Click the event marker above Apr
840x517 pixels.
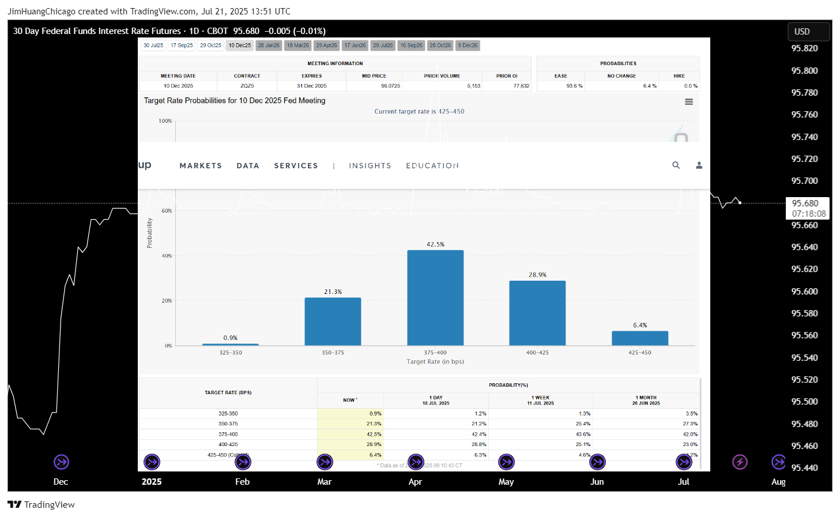coord(416,462)
